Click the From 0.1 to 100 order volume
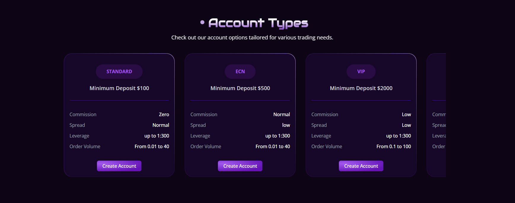The width and height of the screenshot is (515, 203). tap(394, 146)
